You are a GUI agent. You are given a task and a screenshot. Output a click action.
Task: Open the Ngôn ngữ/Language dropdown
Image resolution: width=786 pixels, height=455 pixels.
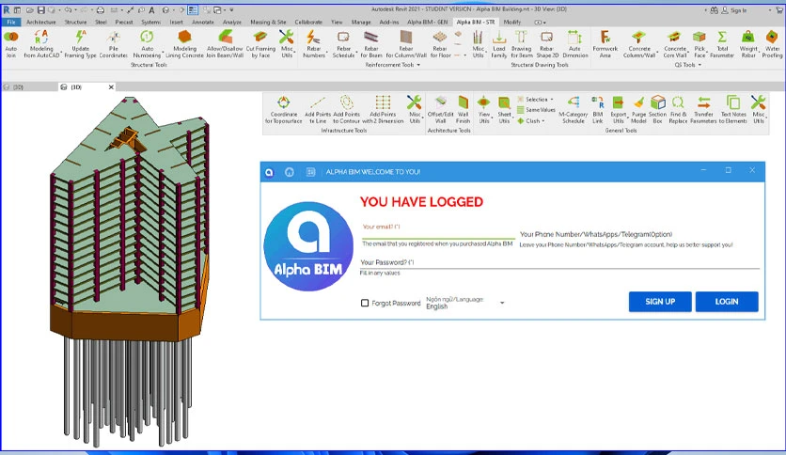[464, 303]
